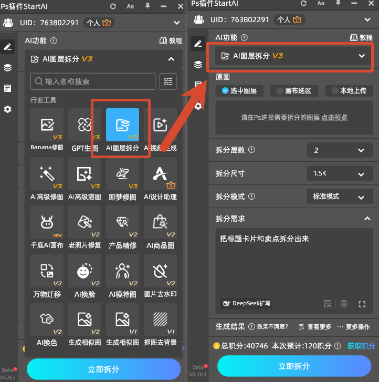The image size is (379, 382).
Task: Open the V1 生成相似图 tool
Action: coord(122,325)
